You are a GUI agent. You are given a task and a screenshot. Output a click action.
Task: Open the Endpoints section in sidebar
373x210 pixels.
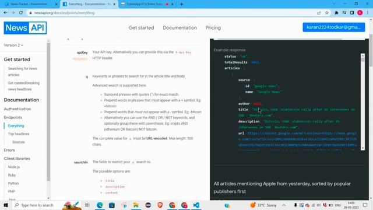click(13, 117)
